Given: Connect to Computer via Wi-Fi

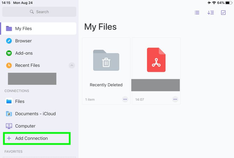Looking at the screenshot, I should (x=25, y=126).
